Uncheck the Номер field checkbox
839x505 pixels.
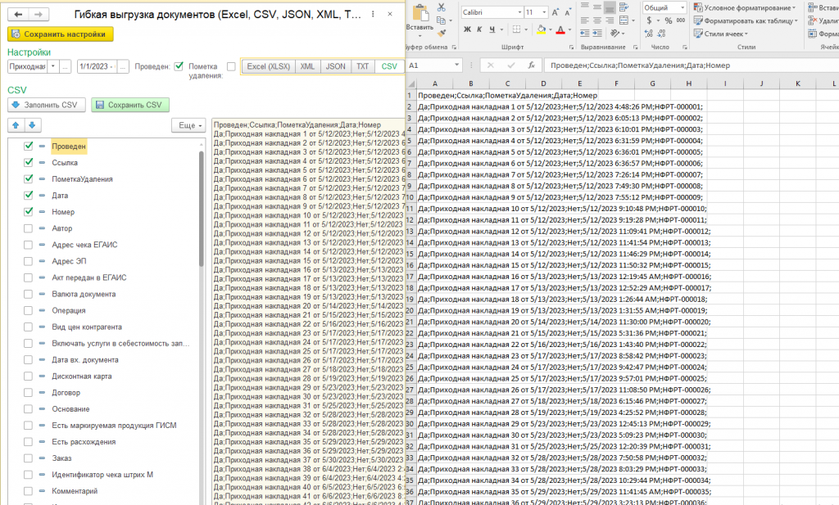[29, 212]
